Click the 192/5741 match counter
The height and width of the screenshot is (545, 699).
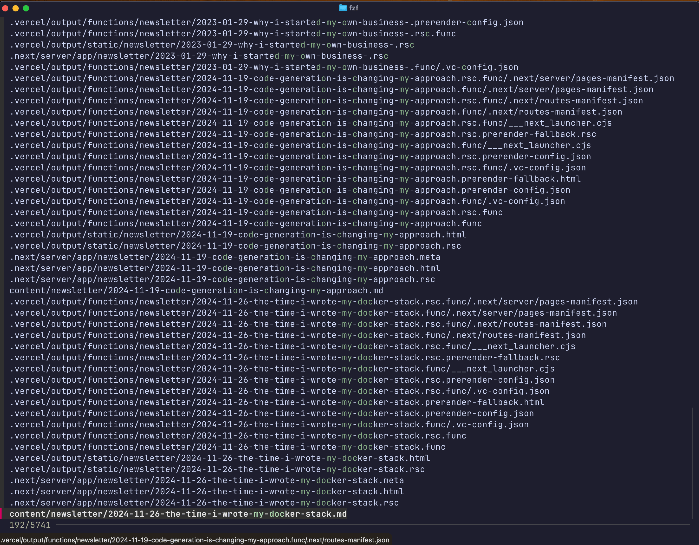tap(30, 525)
